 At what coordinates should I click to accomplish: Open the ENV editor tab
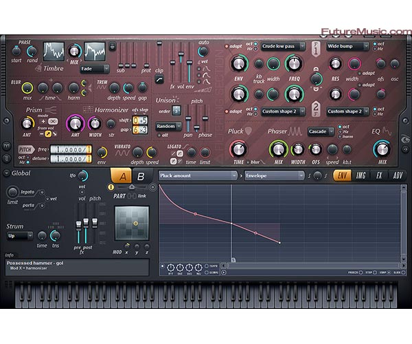point(342,175)
